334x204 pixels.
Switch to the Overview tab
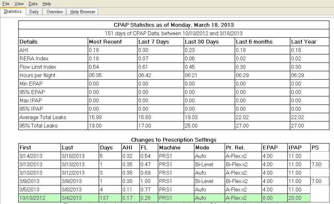point(55,12)
